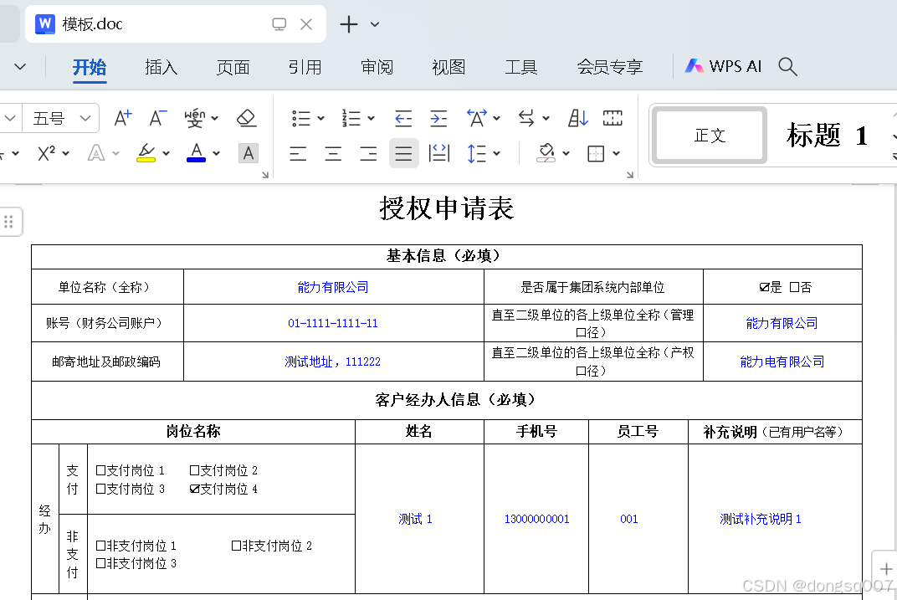Open line spacing options
This screenshot has width=897, height=600.
[477, 153]
